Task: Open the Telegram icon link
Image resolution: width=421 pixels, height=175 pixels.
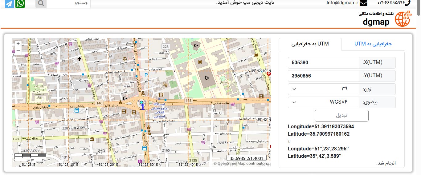Action: click(9, 4)
